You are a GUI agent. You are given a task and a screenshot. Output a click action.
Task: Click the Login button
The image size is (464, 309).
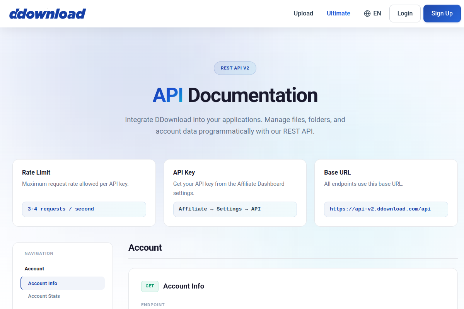pyautogui.click(x=405, y=14)
